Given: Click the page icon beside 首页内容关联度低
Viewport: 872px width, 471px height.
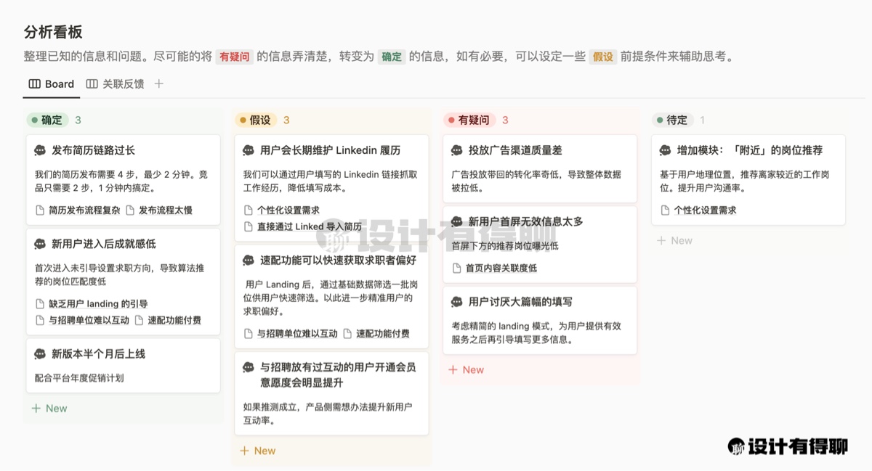Looking at the screenshot, I should [457, 268].
